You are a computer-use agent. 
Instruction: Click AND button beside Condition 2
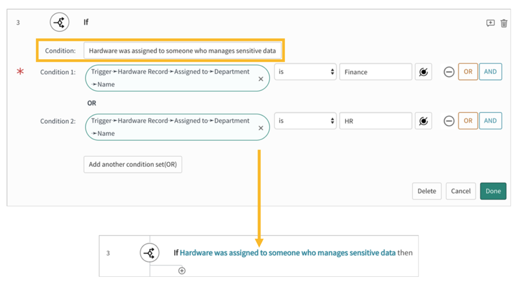[x=490, y=121]
